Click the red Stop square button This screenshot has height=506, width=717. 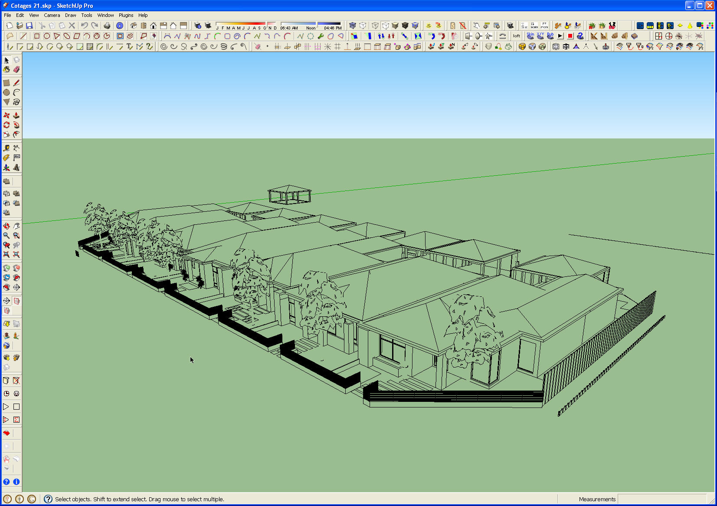point(570,36)
